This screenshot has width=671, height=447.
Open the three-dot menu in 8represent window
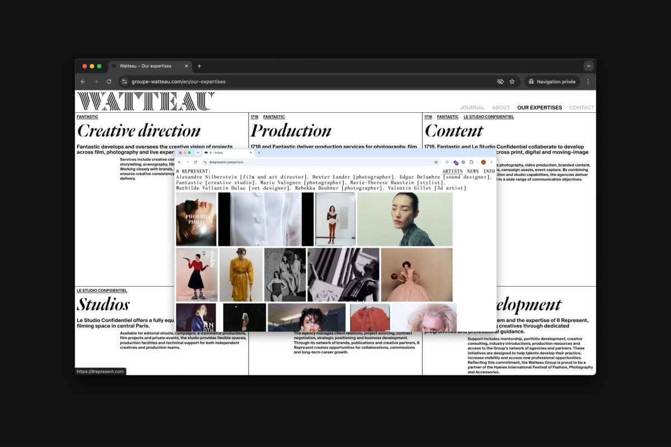(492, 162)
